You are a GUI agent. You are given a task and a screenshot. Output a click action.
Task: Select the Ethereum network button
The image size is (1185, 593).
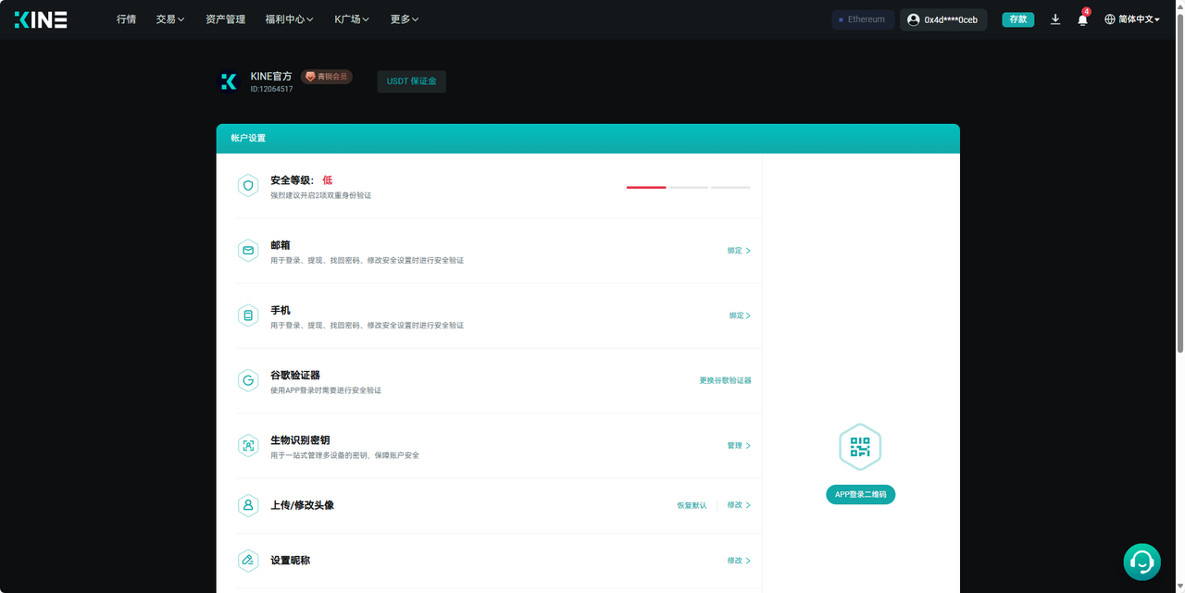point(862,19)
